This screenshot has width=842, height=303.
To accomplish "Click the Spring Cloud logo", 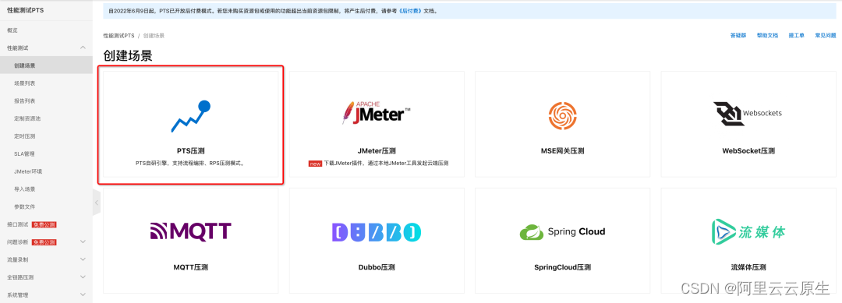I will tap(562, 231).
